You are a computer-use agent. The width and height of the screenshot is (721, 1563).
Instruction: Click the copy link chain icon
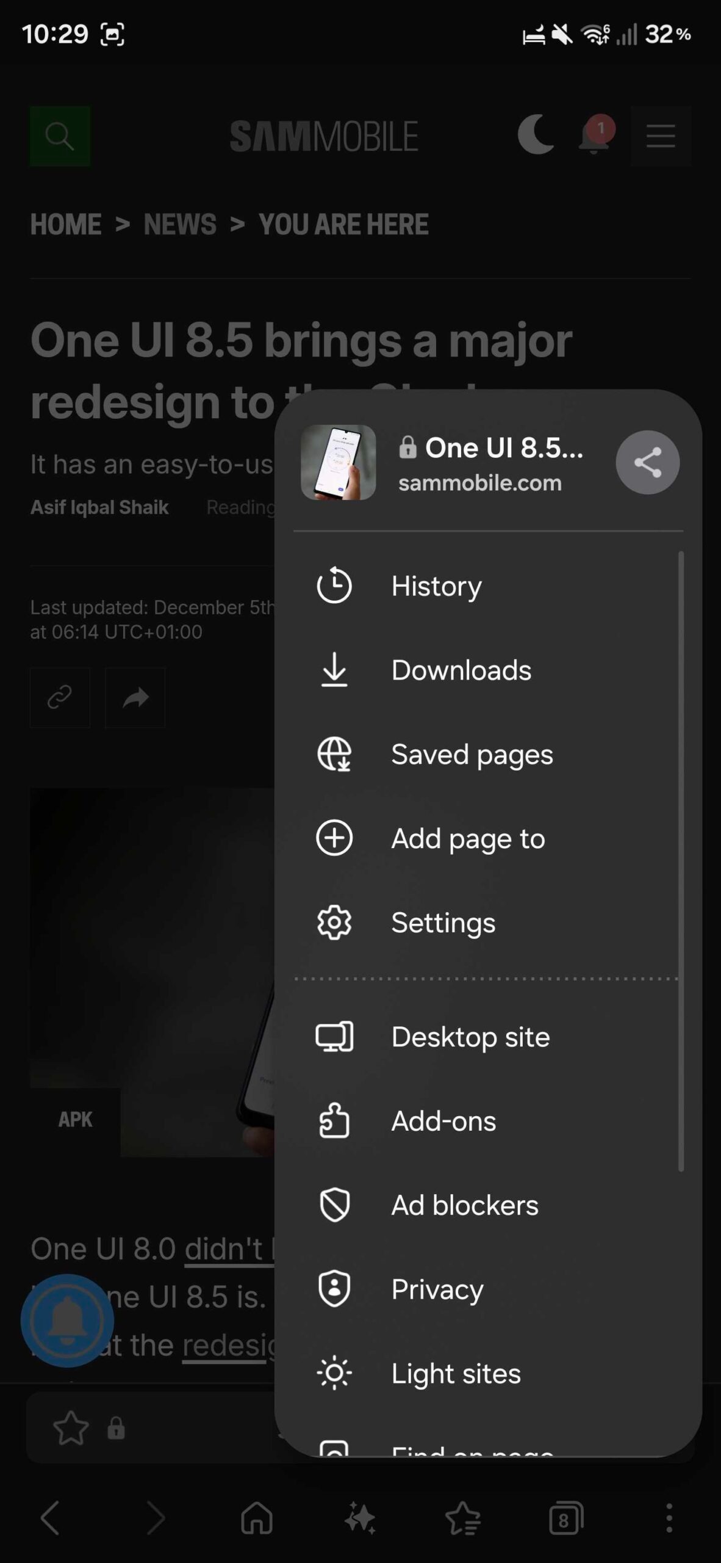point(60,697)
